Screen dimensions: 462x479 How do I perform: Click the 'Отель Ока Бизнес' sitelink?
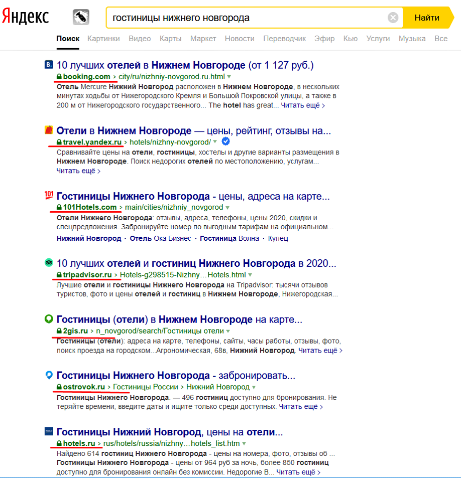(x=161, y=239)
